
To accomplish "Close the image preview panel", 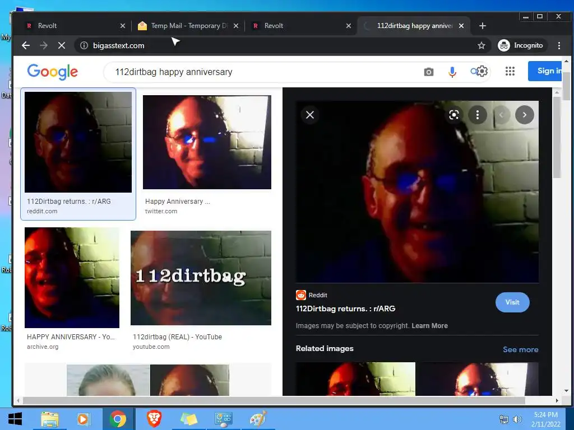I will [x=309, y=115].
